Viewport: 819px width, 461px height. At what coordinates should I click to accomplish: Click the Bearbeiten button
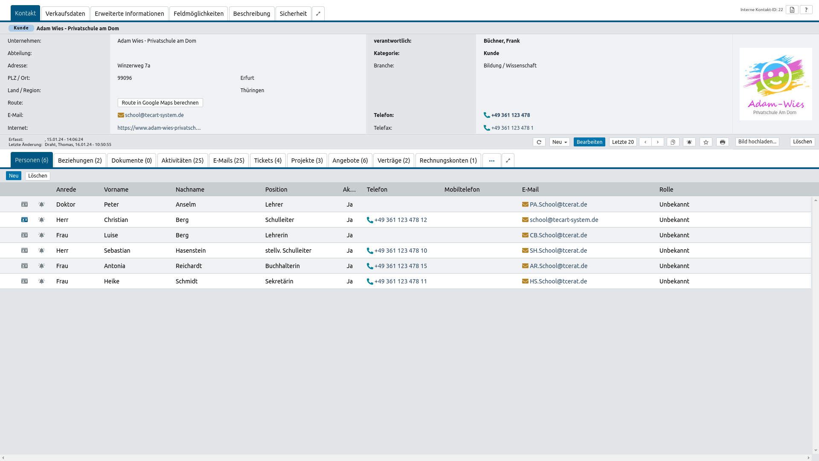click(589, 142)
